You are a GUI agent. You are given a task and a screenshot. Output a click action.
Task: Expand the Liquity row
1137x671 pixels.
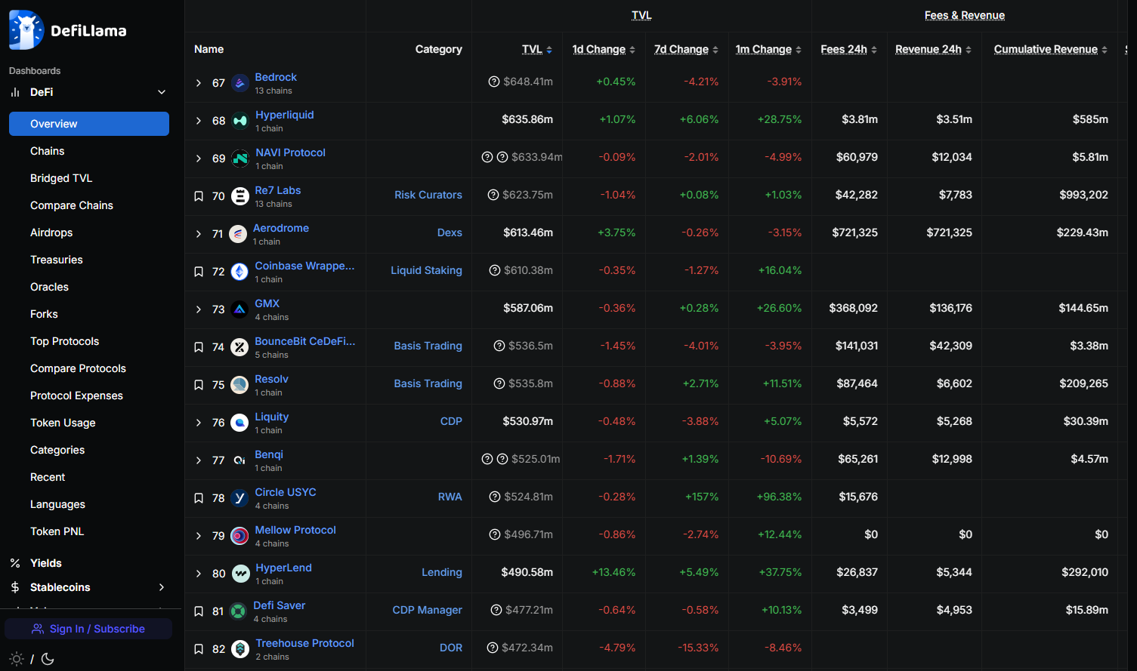pos(199,423)
